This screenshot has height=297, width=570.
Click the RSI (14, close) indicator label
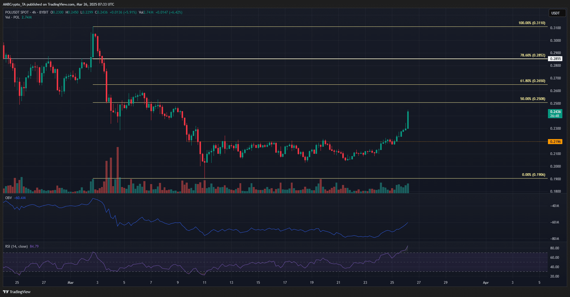click(x=16, y=246)
